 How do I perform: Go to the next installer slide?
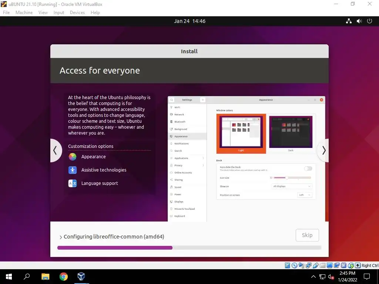(x=323, y=151)
